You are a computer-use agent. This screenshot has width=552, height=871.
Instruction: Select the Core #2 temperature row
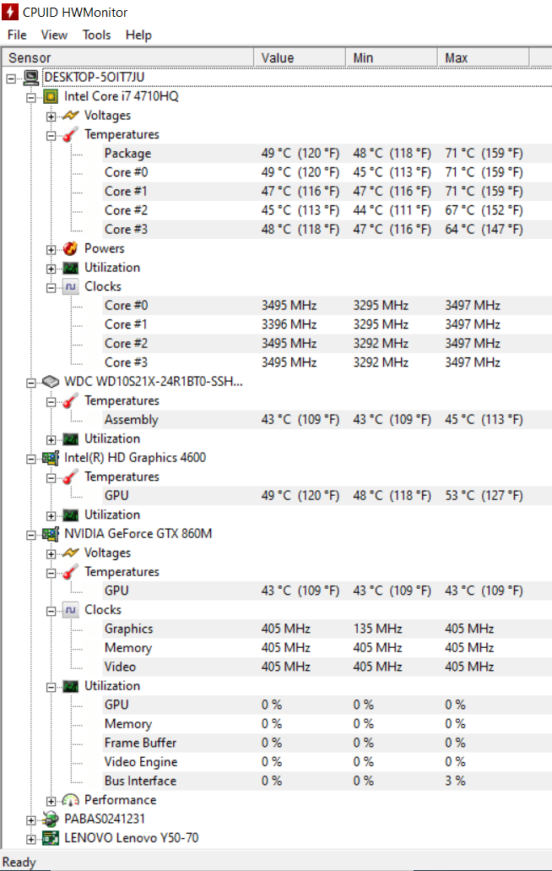click(327, 210)
